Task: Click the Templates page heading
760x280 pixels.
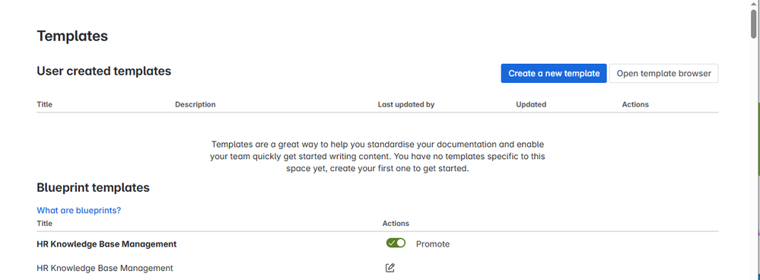Action: coord(72,36)
